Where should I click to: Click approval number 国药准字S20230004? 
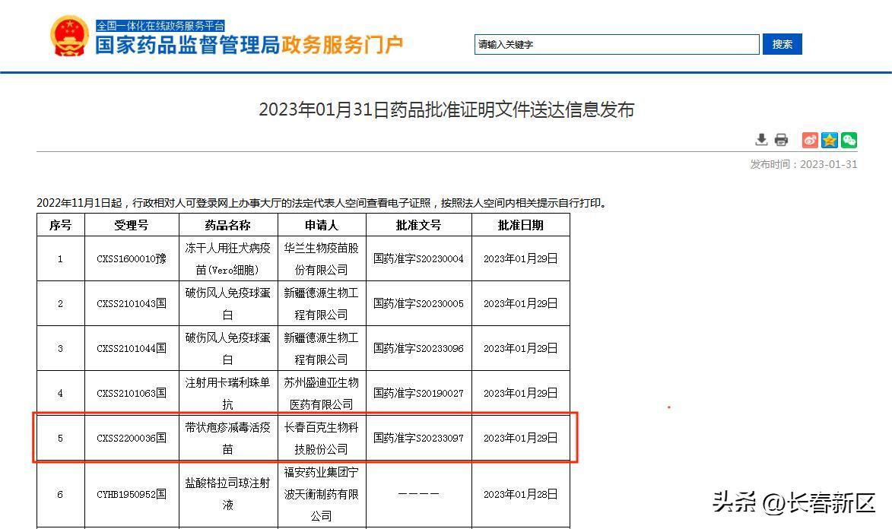[419, 258]
